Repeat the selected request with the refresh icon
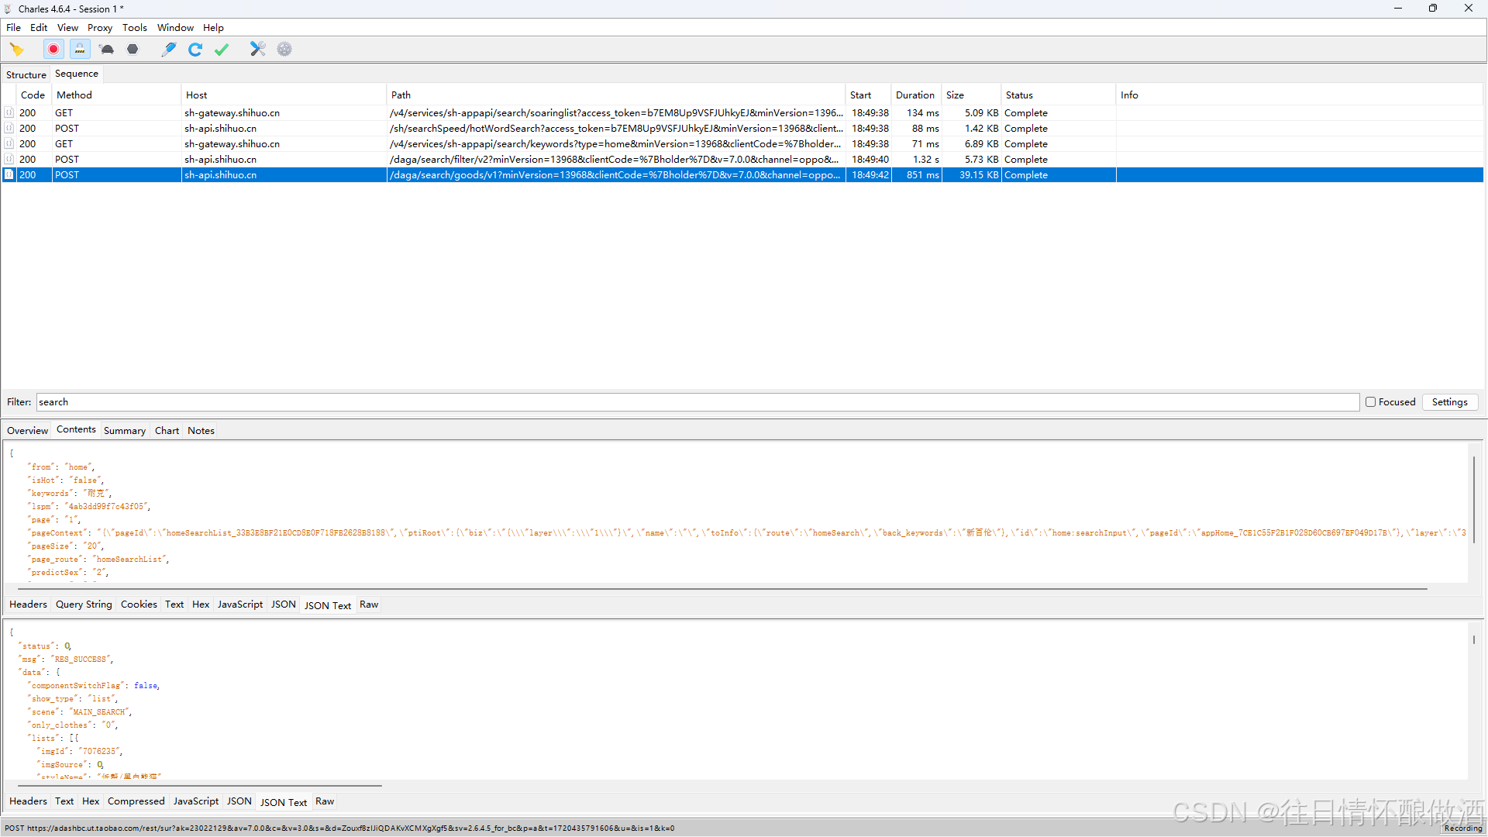The image size is (1488, 837). click(x=195, y=50)
